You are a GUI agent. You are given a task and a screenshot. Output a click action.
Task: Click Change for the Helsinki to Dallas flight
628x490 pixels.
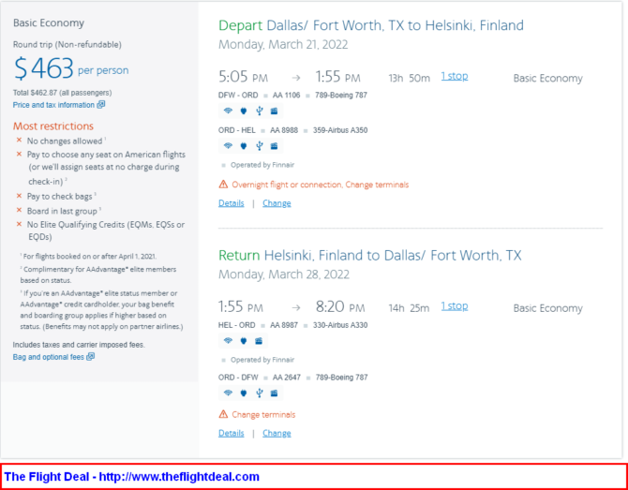coord(277,433)
